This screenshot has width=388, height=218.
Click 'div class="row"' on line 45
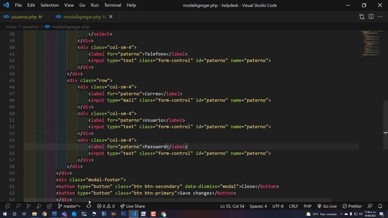tap(89, 81)
